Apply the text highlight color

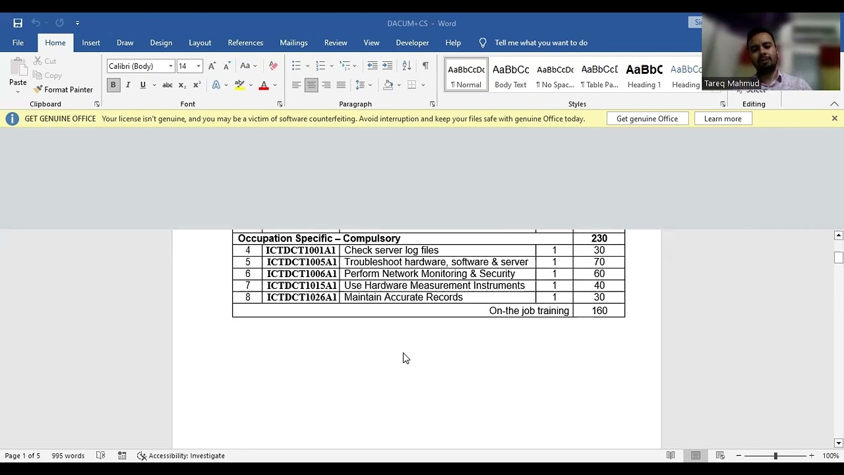click(239, 85)
